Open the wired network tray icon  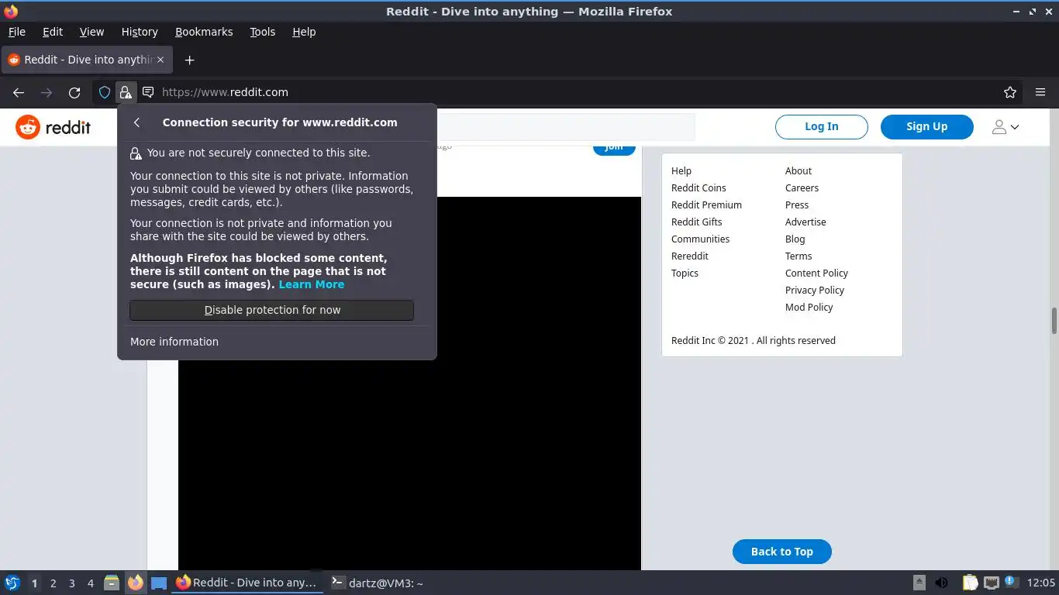click(x=992, y=583)
